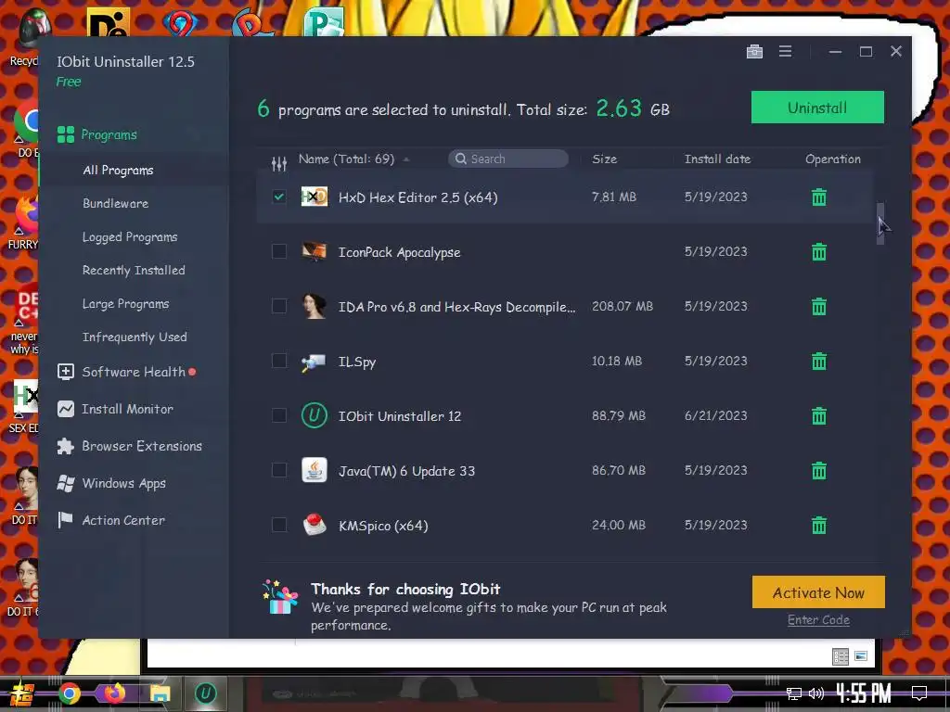Click the Operation column header
The image size is (950, 712).
[832, 159]
